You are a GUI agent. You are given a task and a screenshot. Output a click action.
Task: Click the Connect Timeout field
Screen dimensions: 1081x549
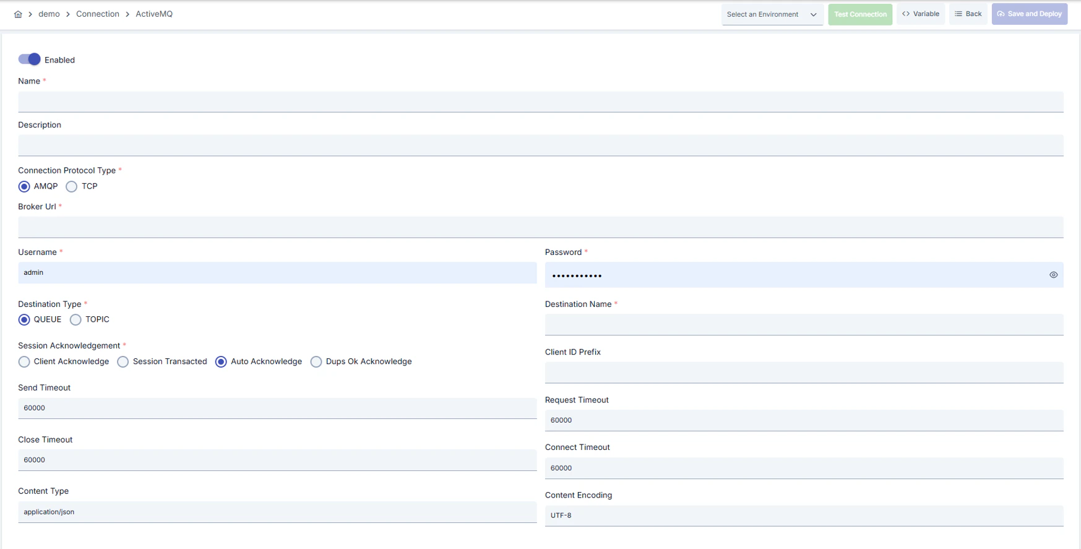point(804,468)
